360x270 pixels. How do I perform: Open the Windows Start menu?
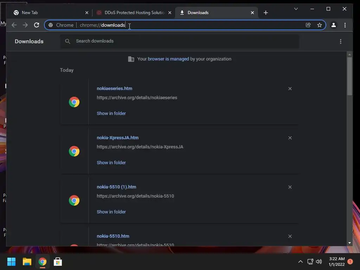pos(11,262)
